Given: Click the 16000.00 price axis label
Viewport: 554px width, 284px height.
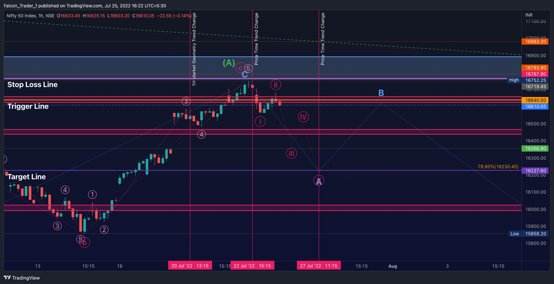Looking at the screenshot, I should pos(535,209).
